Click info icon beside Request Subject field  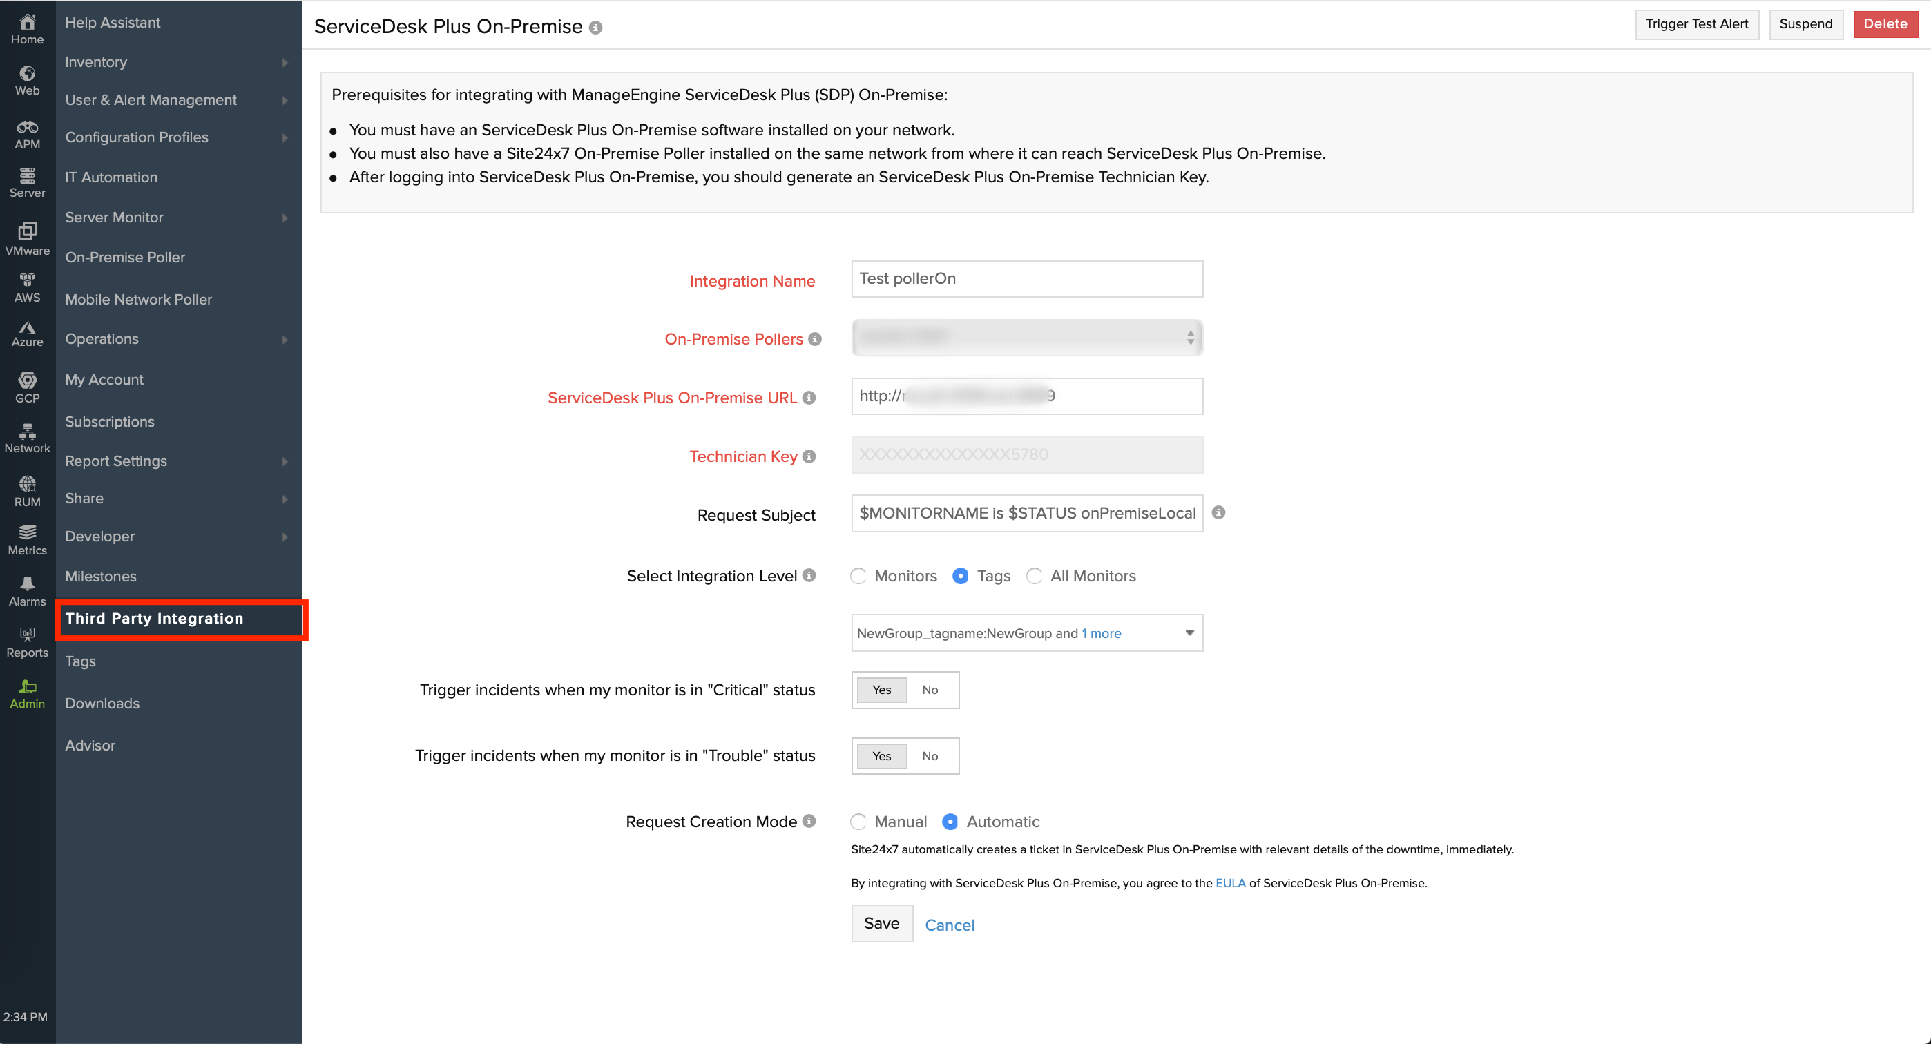coord(1218,512)
